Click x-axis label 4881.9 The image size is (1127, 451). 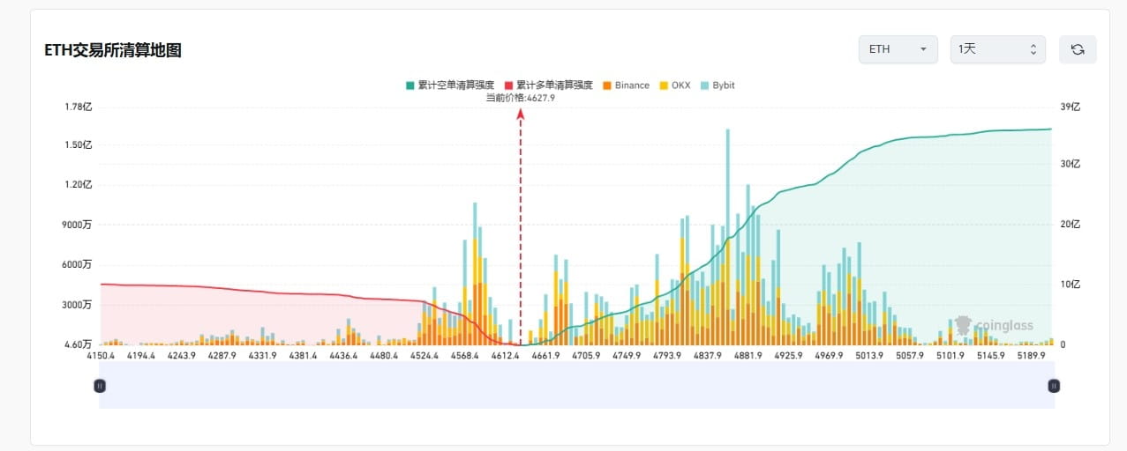click(747, 356)
